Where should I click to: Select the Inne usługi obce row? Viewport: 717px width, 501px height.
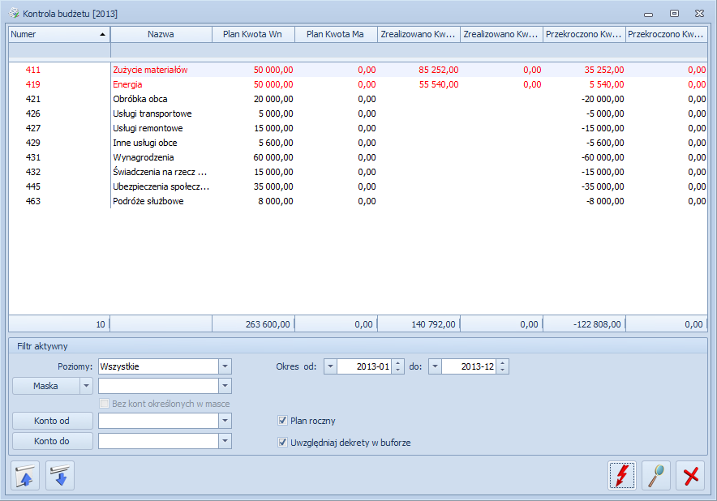(x=358, y=143)
